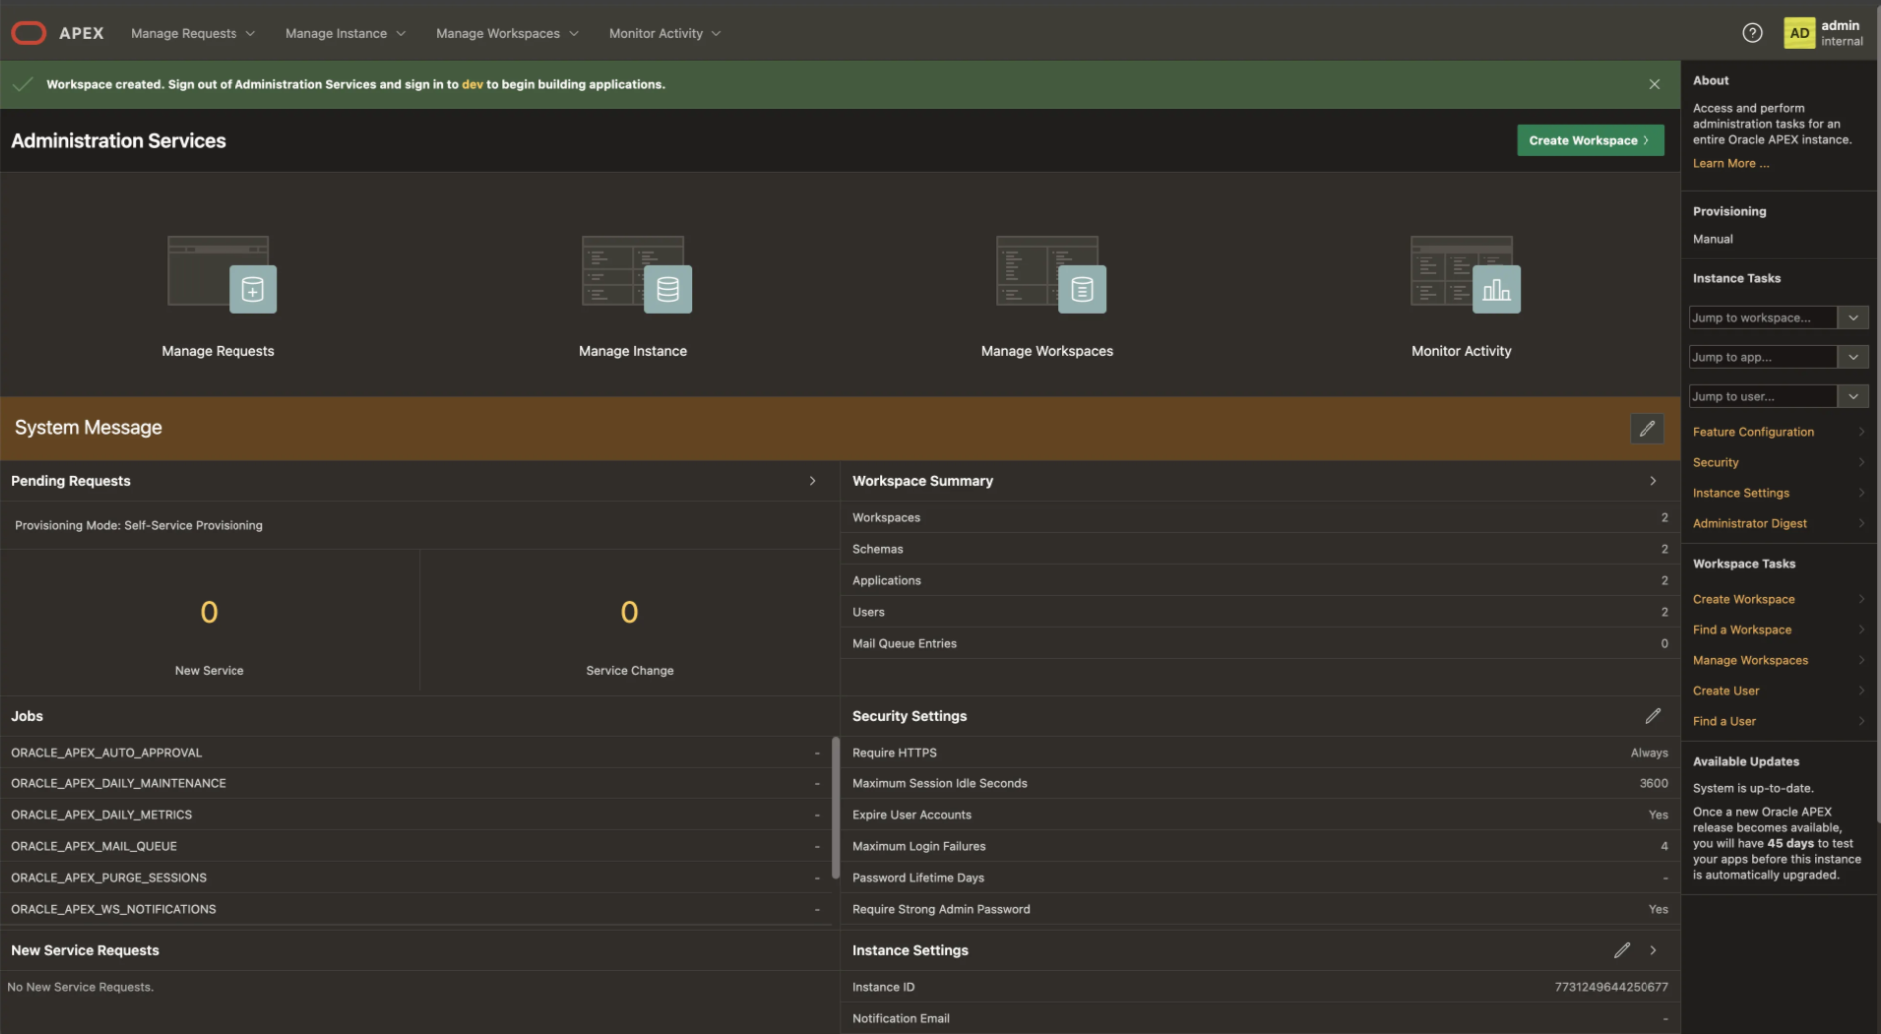Click the Workspace Summary chevron arrow
Viewport: 1881px width, 1034px height.
tap(1653, 481)
